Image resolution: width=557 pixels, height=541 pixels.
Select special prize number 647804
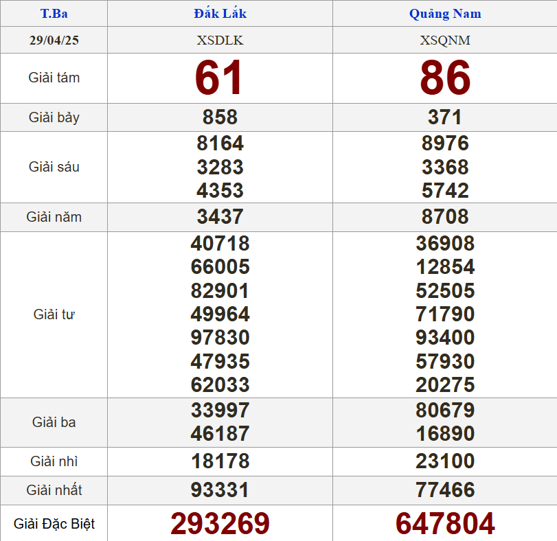tap(445, 523)
